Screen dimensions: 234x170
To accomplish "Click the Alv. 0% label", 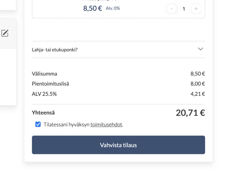I will (113, 8).
